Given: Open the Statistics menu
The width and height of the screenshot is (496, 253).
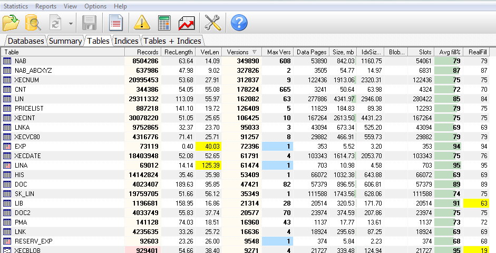Looking at the screenshot, I should [x=16, y=6].
